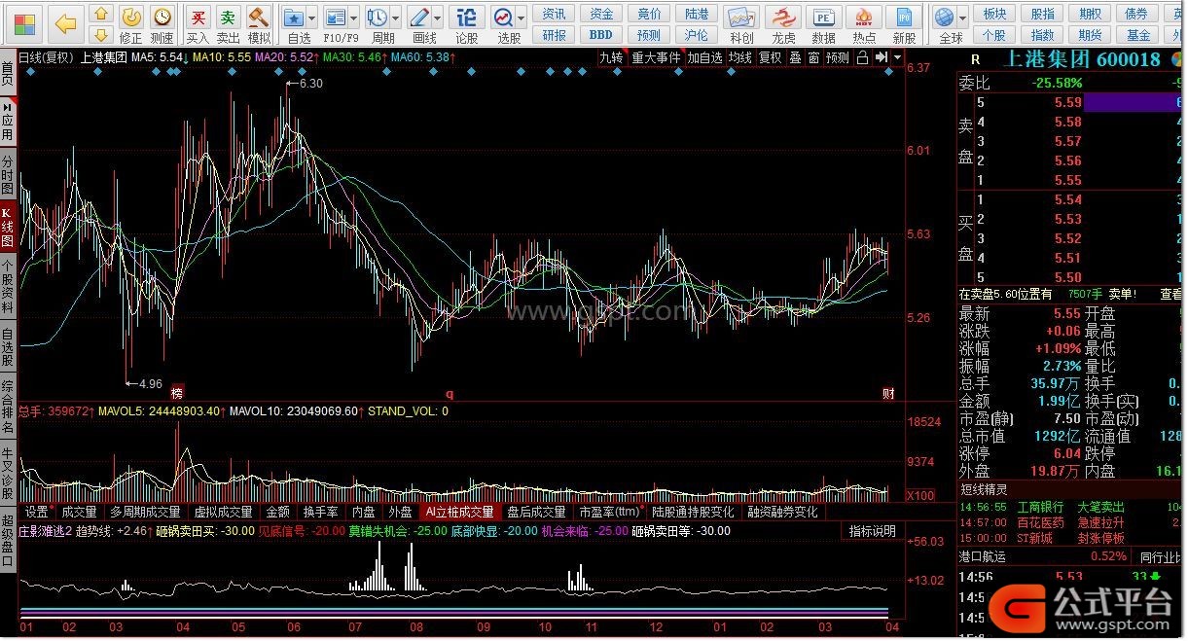1188x641 pixels.
Task: Open the 资讯 news button
Action: pos(554,14)
